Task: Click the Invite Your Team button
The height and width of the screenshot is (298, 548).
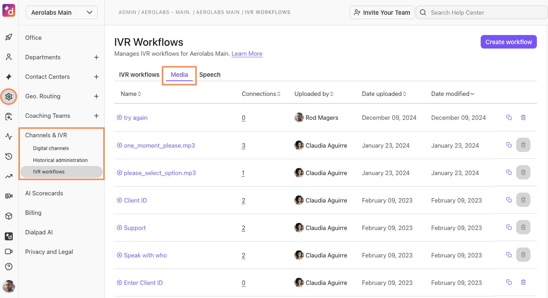Action: pyautogui.click(x=382, y=12)
